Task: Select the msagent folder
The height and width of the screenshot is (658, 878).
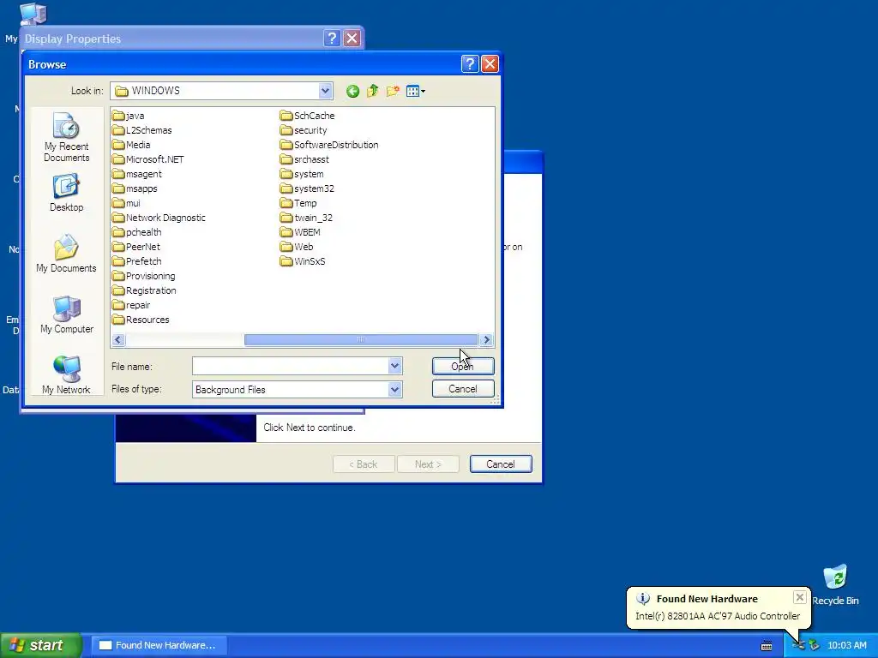Action: (136, 174)
